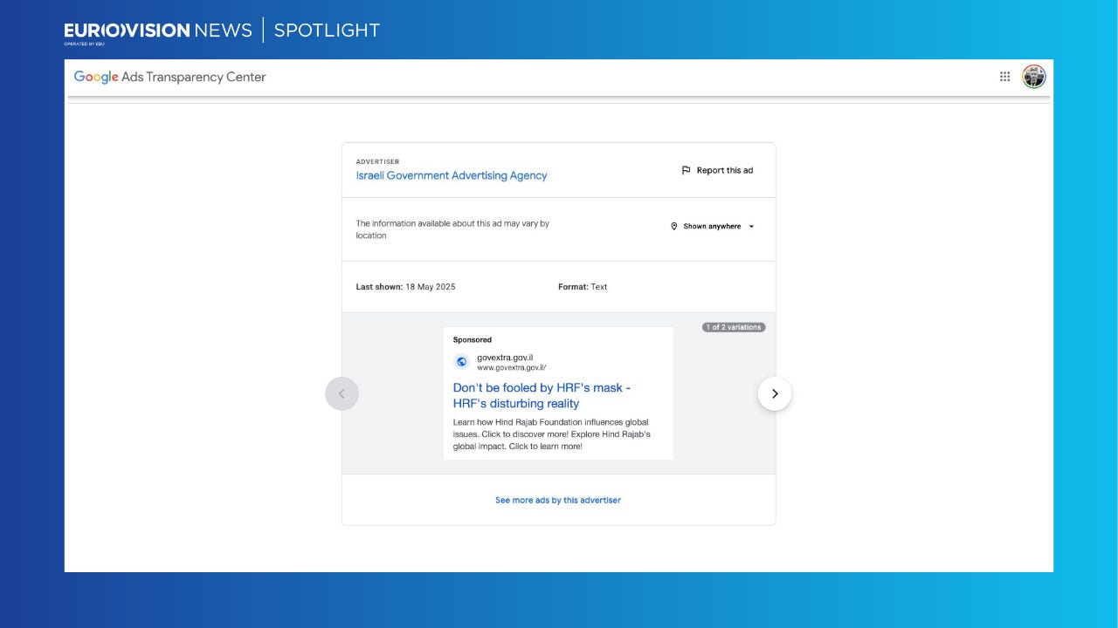The width and height of the screenshot is (1118, 628).
Task: Click the globe icon beside govextra.gov.il
Action: pos(461,362)
